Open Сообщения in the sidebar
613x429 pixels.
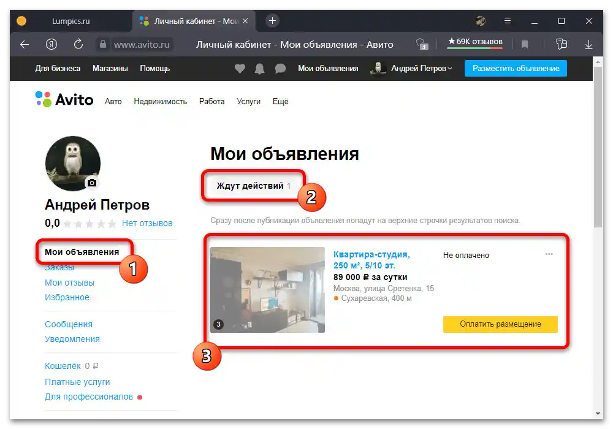(69, 324)
